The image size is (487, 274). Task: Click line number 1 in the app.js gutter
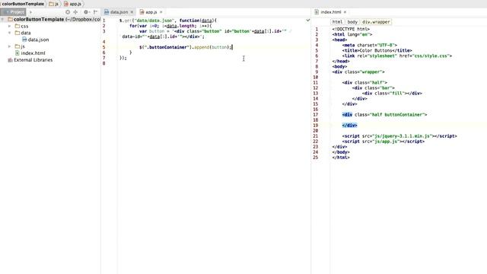103,21
